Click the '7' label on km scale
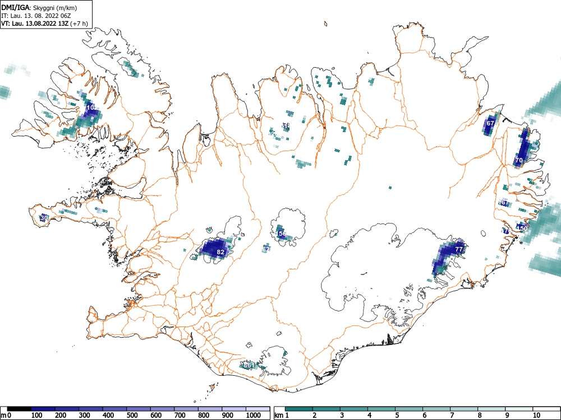The height and width of the screenshot is (420, 561). point(452,416)
